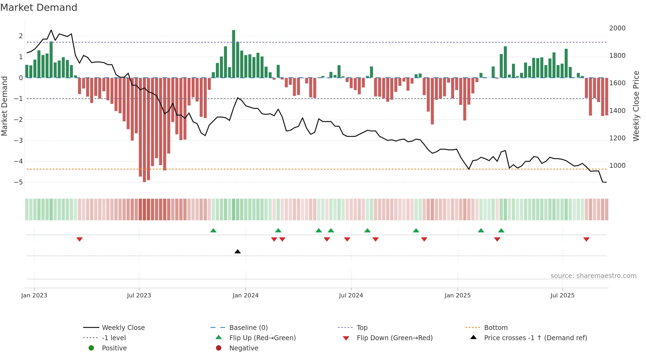Click the Negative legend label
Screen dimensions: 646x363
click(244, 348)
